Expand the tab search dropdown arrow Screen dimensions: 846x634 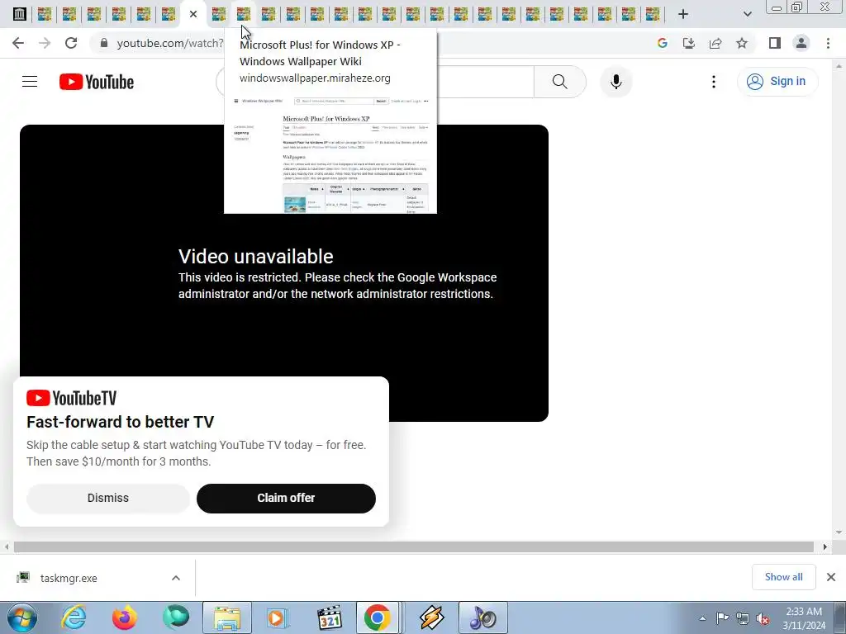point(747,14)
